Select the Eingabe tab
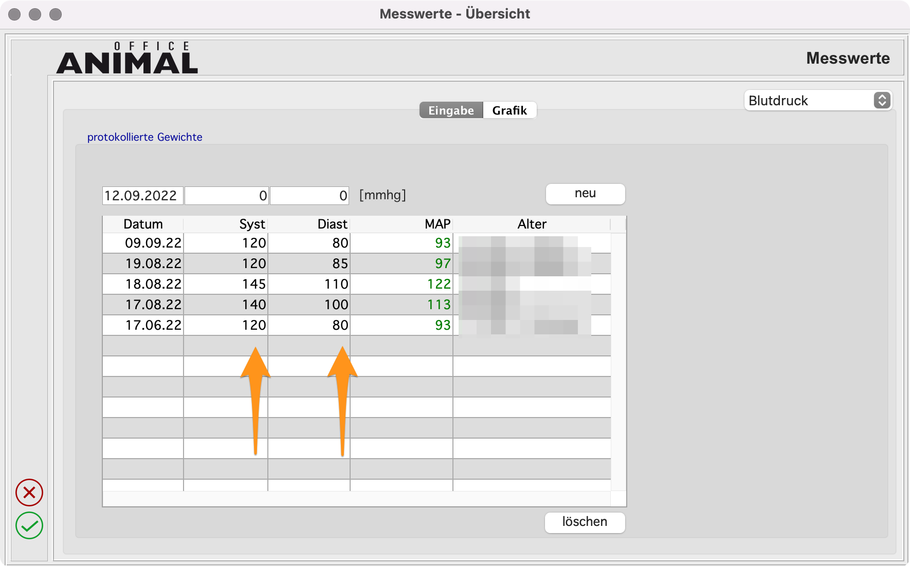The image size is (910, 567). pos(451,110)
